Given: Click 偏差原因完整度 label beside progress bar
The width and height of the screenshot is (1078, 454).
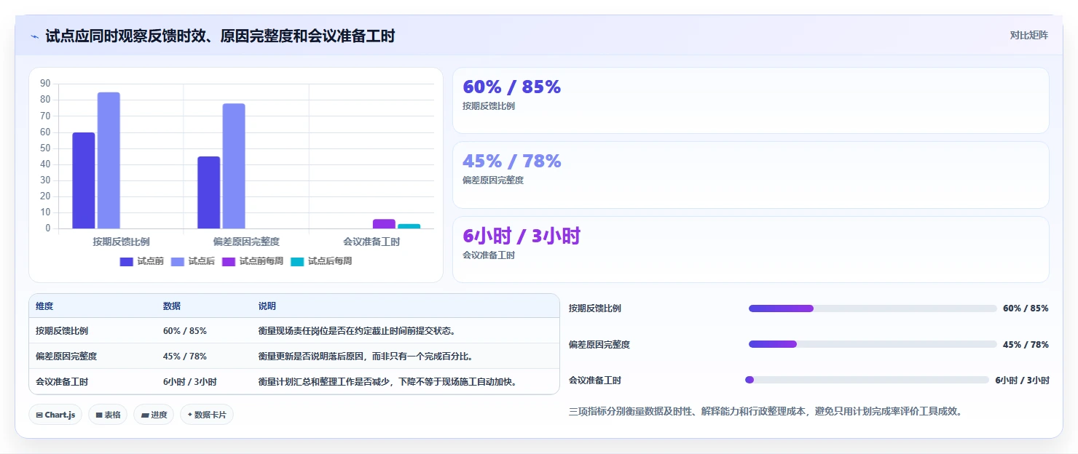Looking at the screenshot, I should tap(599, 344).
